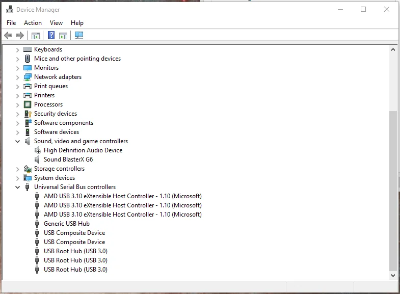Click the Device Manager title bar icon
This screenshot has width=400, height=294.
pos(10,10)
